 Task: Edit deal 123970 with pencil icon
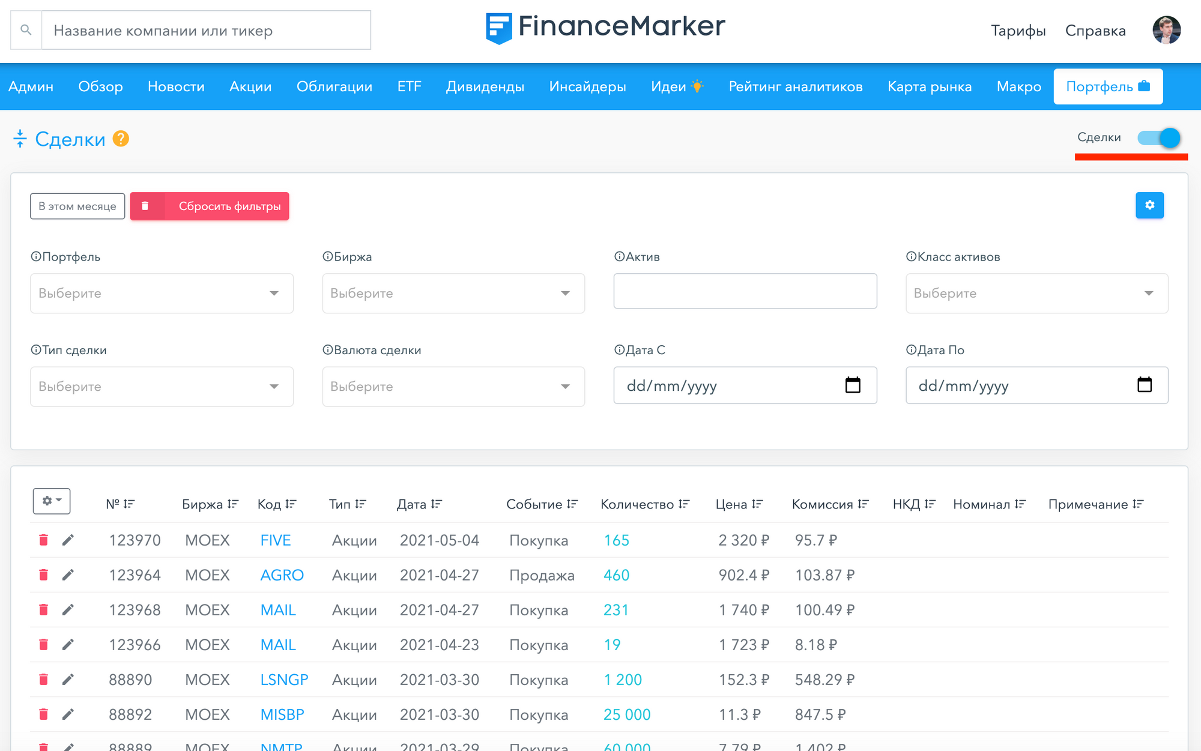[68, 540]
